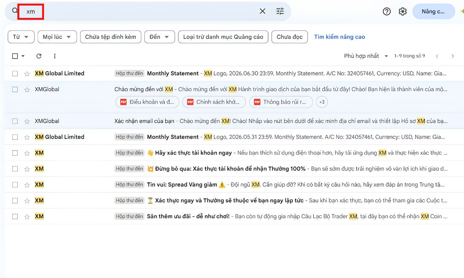Image resolution: width=464 pixels, height=278 pixels.
Task: Star the Monthly Statement 2026.05.31 email
Action: [x=27, y=137]
